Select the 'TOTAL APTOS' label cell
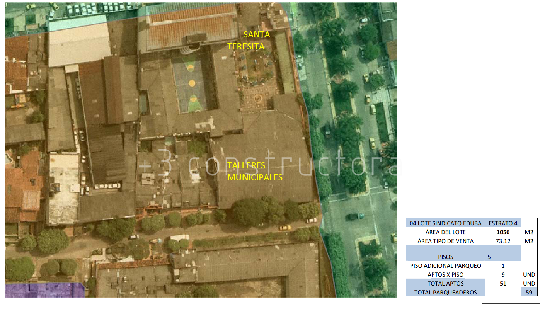Image resolution: width=540 pixels, height=330 pixels. (445, 284)
